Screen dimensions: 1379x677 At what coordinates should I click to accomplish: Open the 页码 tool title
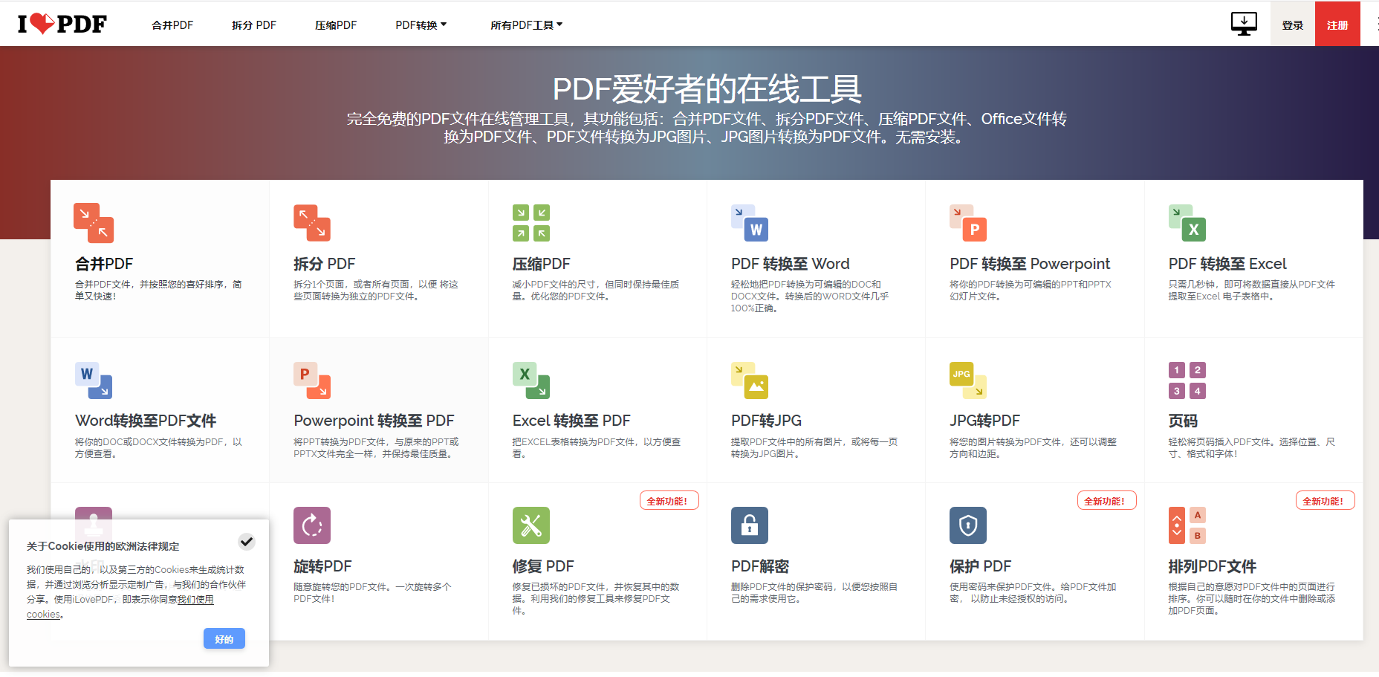point(1183,421)
